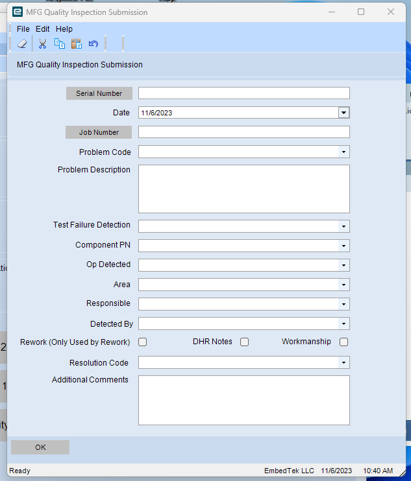Expand the Responsible dropdown
The height and width of the screenshot is (481, 411).
tap(343, 304)
